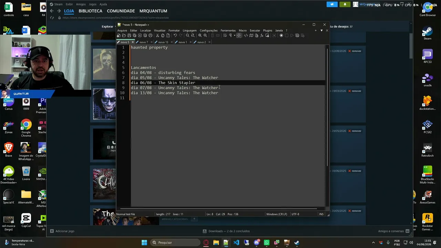Open Discord from the taskbar
Screen dimensions: 441x248
coord(257,242)
